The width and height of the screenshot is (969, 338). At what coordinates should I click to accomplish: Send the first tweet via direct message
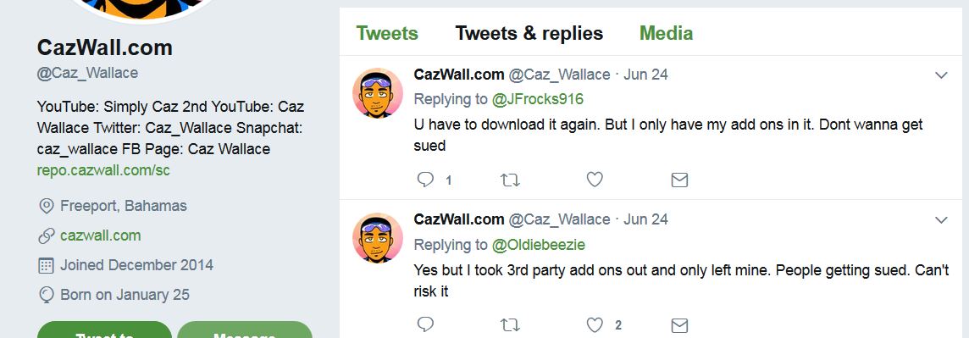click(679, 180)
